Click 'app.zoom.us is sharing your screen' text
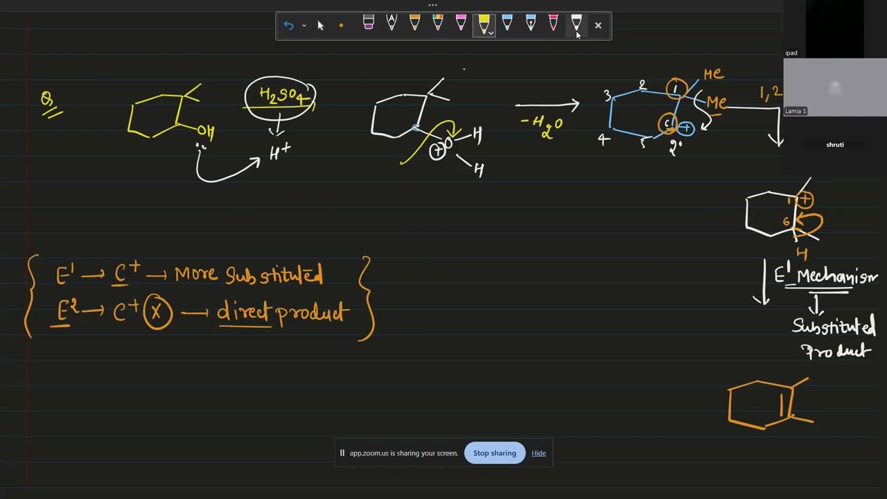Image resolution: width=887 pixels, height=499 pixels. click(403, 453)
